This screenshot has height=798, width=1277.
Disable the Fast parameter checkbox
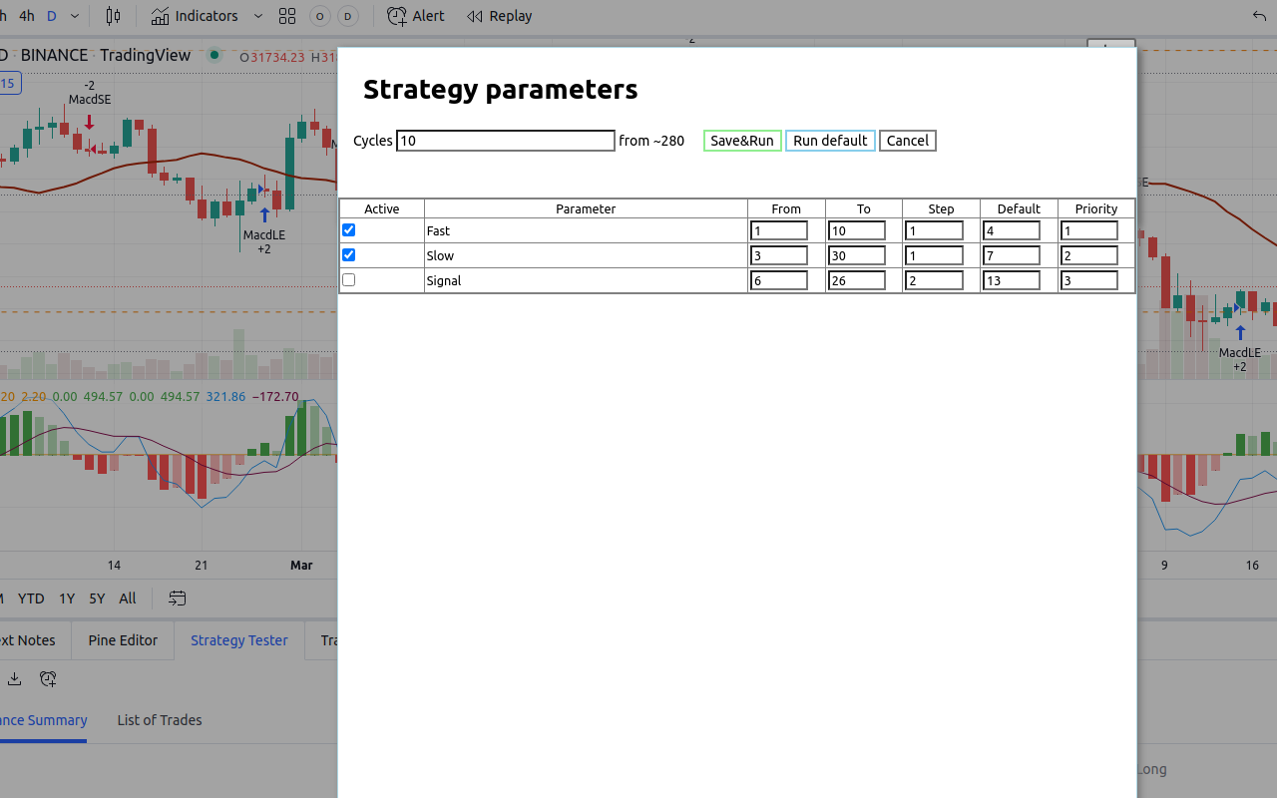[x=348, y=229]
